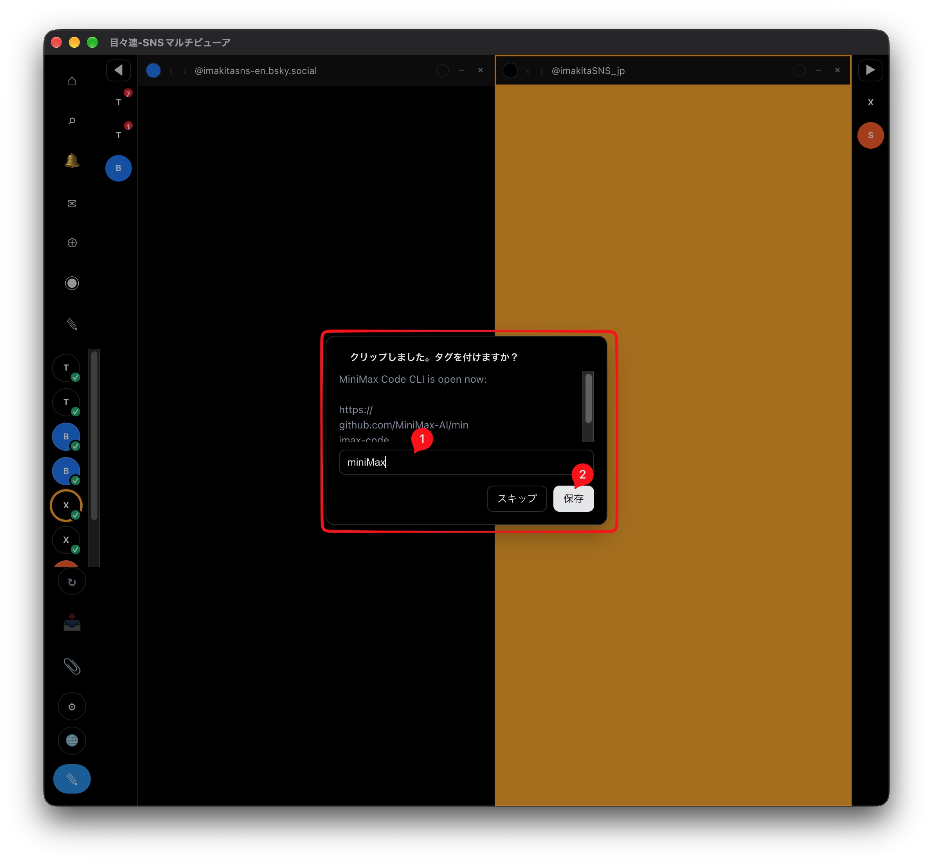Go forward in the @imakitasns-en.bsky.social pane
933x864 pixels.
184,70
